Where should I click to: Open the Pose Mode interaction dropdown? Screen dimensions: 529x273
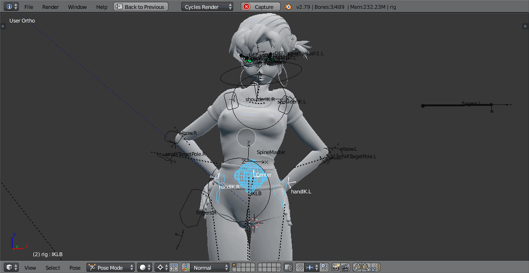pos(111,267)
